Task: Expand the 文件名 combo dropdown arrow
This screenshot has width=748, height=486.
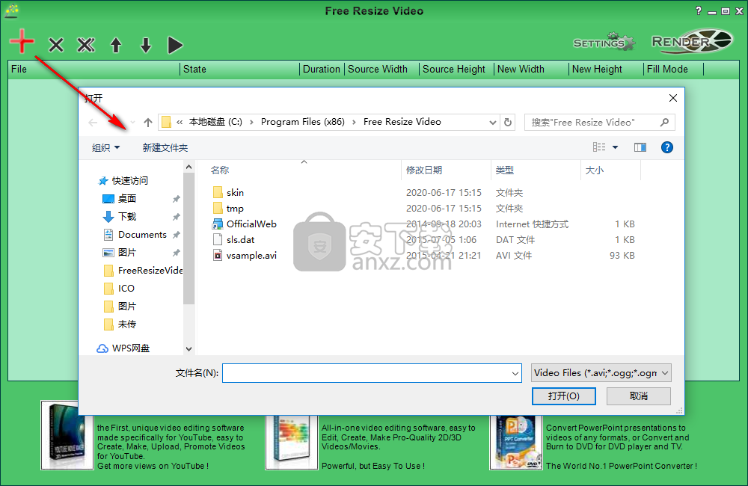Action: (515, 373)
